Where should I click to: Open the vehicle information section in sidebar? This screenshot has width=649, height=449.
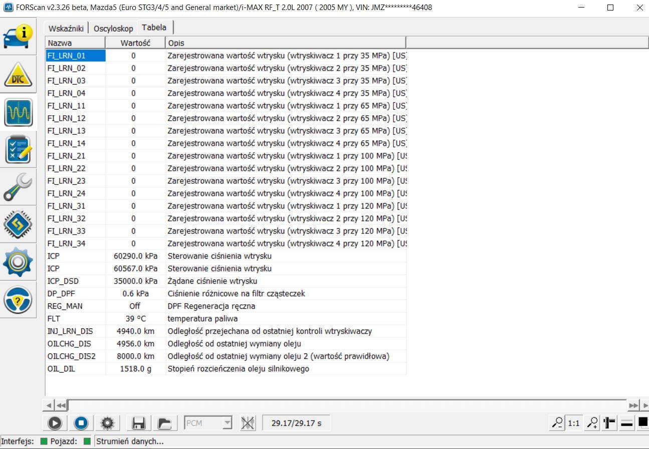tap(18, 37)
